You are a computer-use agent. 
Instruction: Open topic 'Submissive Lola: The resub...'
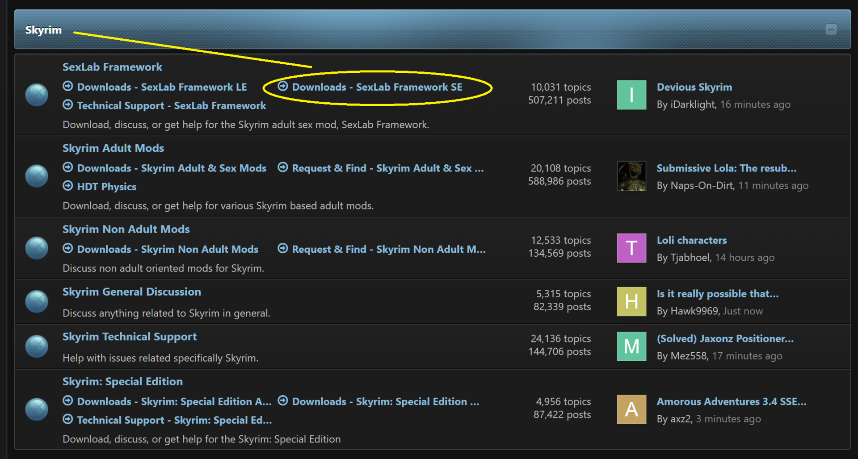click(727, 168)
